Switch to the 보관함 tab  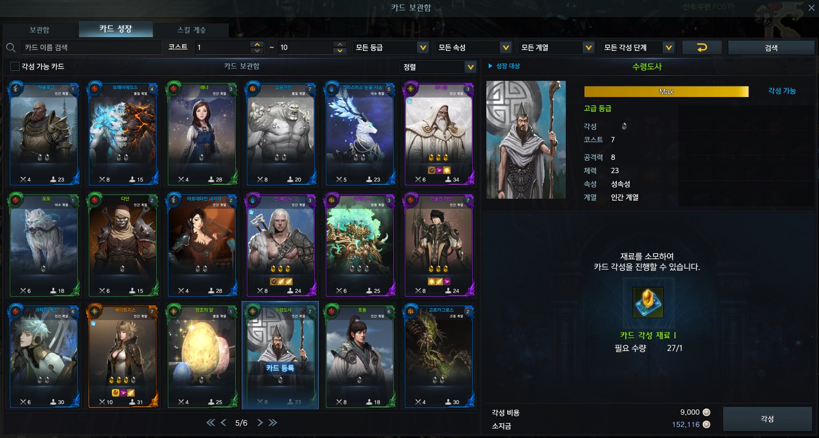tap(39, 29)
